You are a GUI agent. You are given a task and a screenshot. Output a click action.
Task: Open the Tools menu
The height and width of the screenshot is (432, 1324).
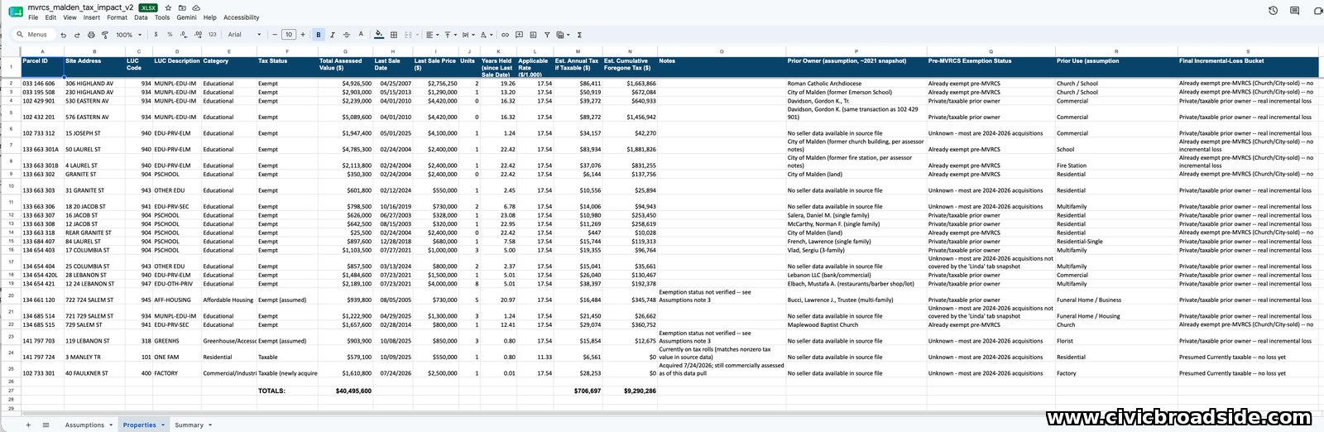point(162,17)
